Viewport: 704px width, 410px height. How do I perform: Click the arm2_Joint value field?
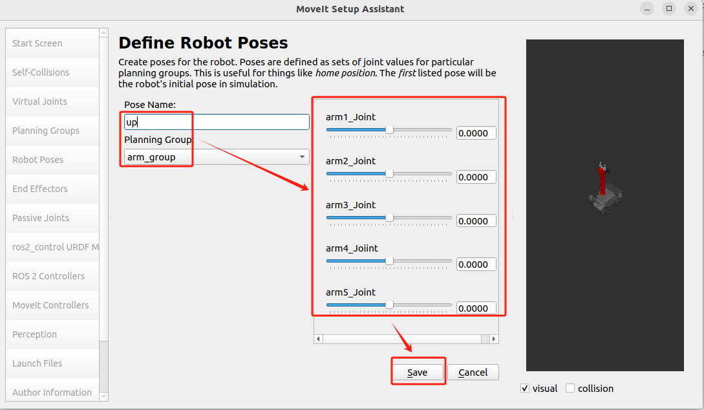pos(476,177)
